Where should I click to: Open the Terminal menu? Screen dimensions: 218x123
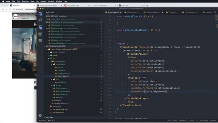(51, 1)
